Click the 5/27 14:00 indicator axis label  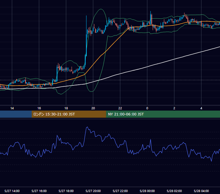(x=12, y=191)
